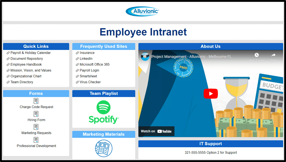Image resolution: width=286 pixels, height=162 pixels.
Task: Open the Professional Development text link
Action: point(36,146)
